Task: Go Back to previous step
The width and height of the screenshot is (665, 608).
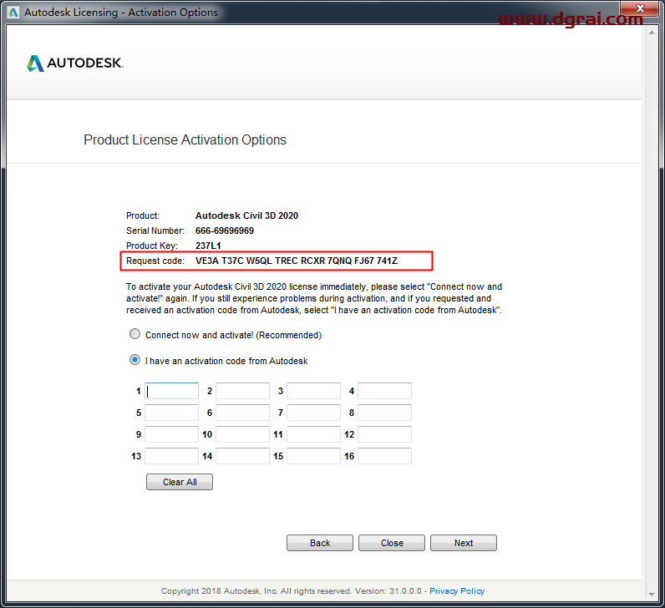Action: [320, 543]
